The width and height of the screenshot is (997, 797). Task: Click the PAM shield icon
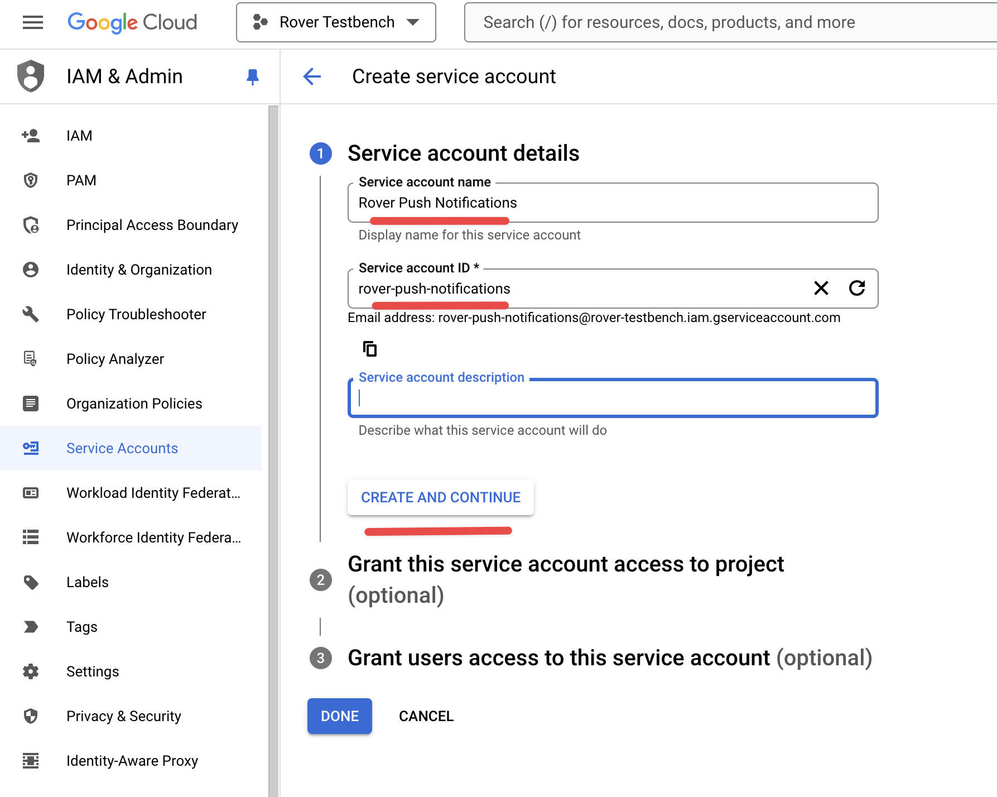pyautogui.click(x=31, y=180)
